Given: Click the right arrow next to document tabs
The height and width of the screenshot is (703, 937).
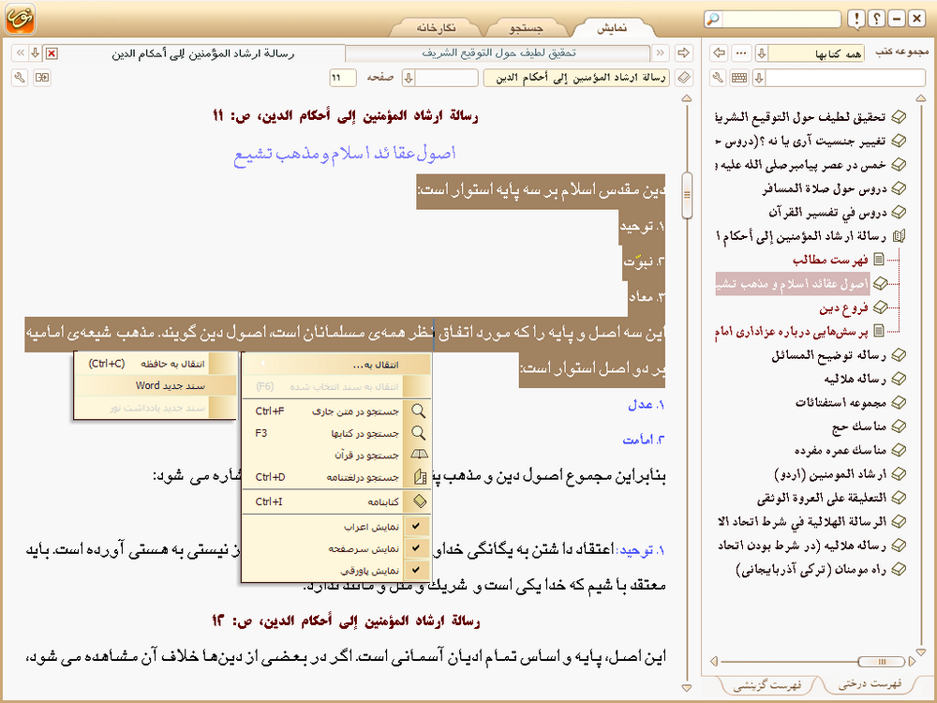Looking at the screenshot, I should 683,53.
